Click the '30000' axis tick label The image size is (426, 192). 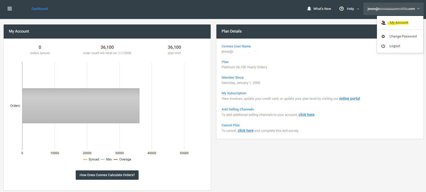119,153
